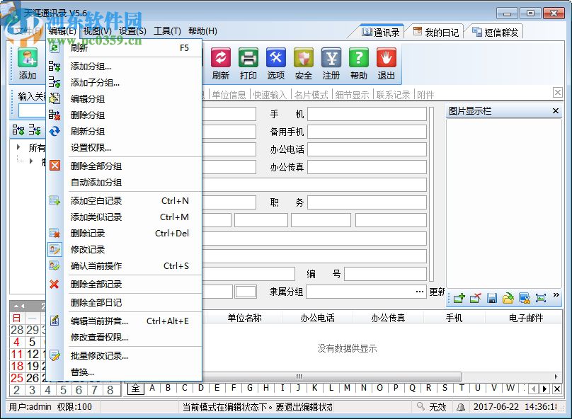Viewport: 572px width, 419px height.
Task: Choose 添加类似记录 menu entry
Action: [124, 217]
